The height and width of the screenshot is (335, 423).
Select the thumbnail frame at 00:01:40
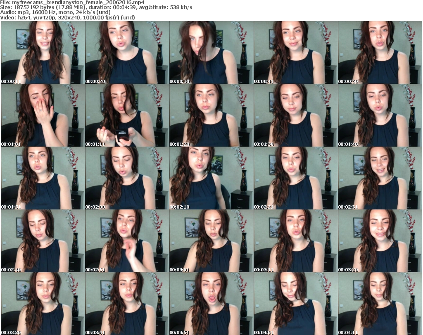tap(380, 115)
